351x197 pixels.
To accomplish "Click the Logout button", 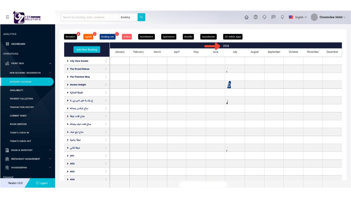I will coord(42,183).
